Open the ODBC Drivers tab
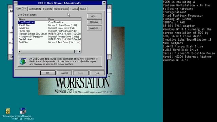Screen dimensions: 217x122 pyautogui.click(x=61, y=9)
